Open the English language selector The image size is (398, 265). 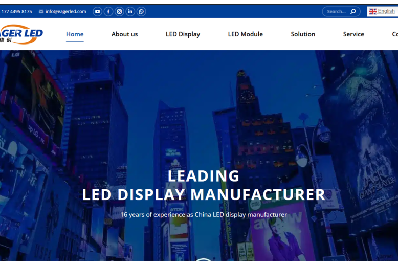pyautogui.click(x=382, y=11)
